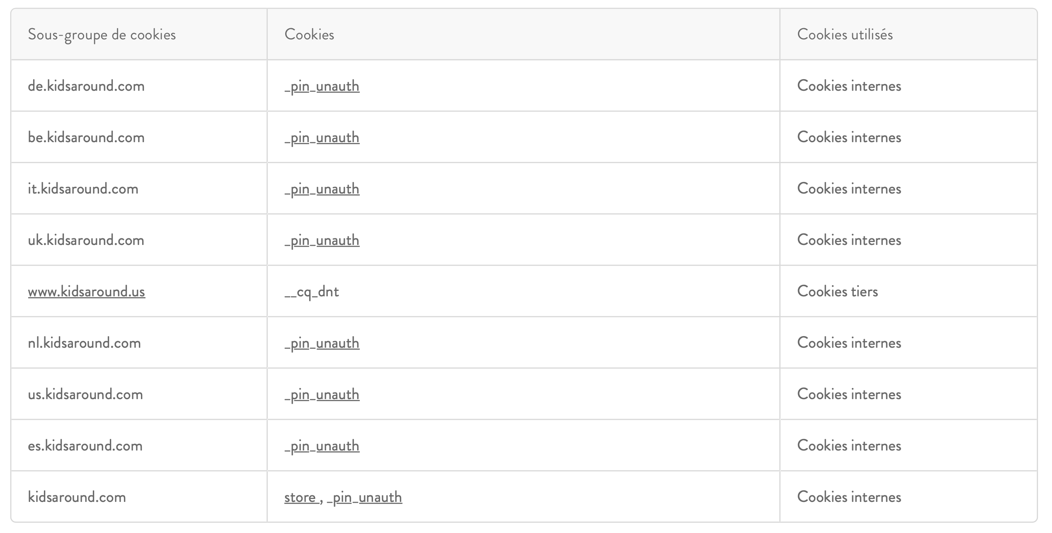Image resolution: width=1052 pixels, height=533 pixels.
Task: Open the _pin_unauth link for uk.kidsaround.com
Action: click(x=322, y=240)
